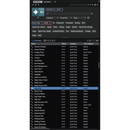Add the Polyphonic tag filter
Viewport: 130px width, 130px height.
coord(60,23)
